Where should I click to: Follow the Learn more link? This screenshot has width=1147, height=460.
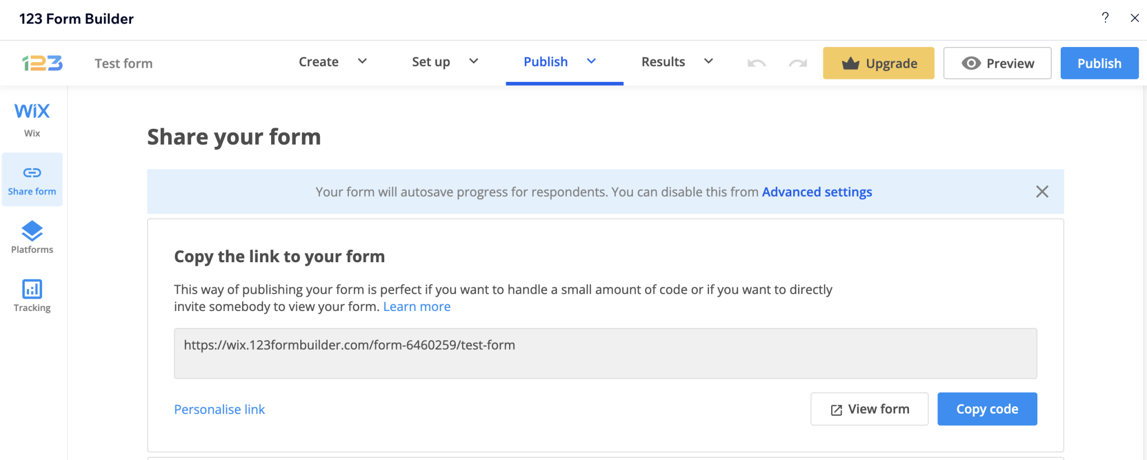point(417,306)
